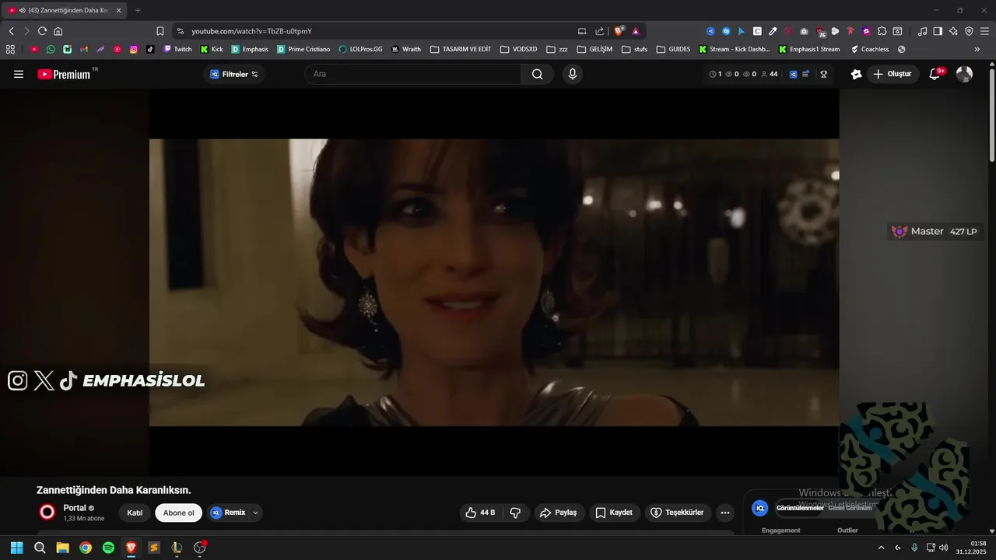Open the vidIQ Filtreler filter button
The width and height of the screenshot is (996, 560).
[234, 74]
